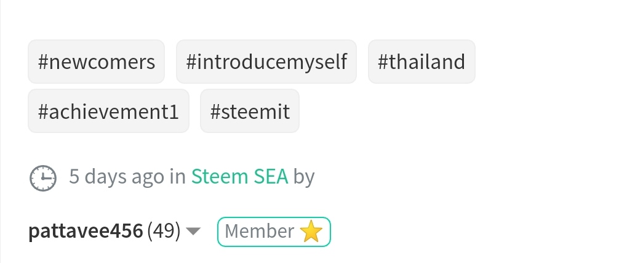Click the word 'Member' in the badge
627x263 pixels.
pos(260,232)
